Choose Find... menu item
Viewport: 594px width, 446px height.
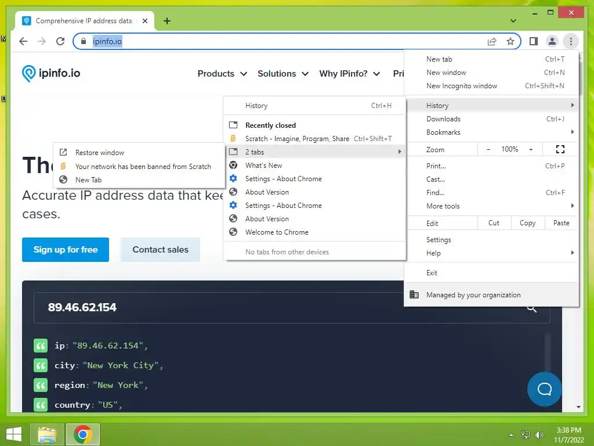point(491,193)
